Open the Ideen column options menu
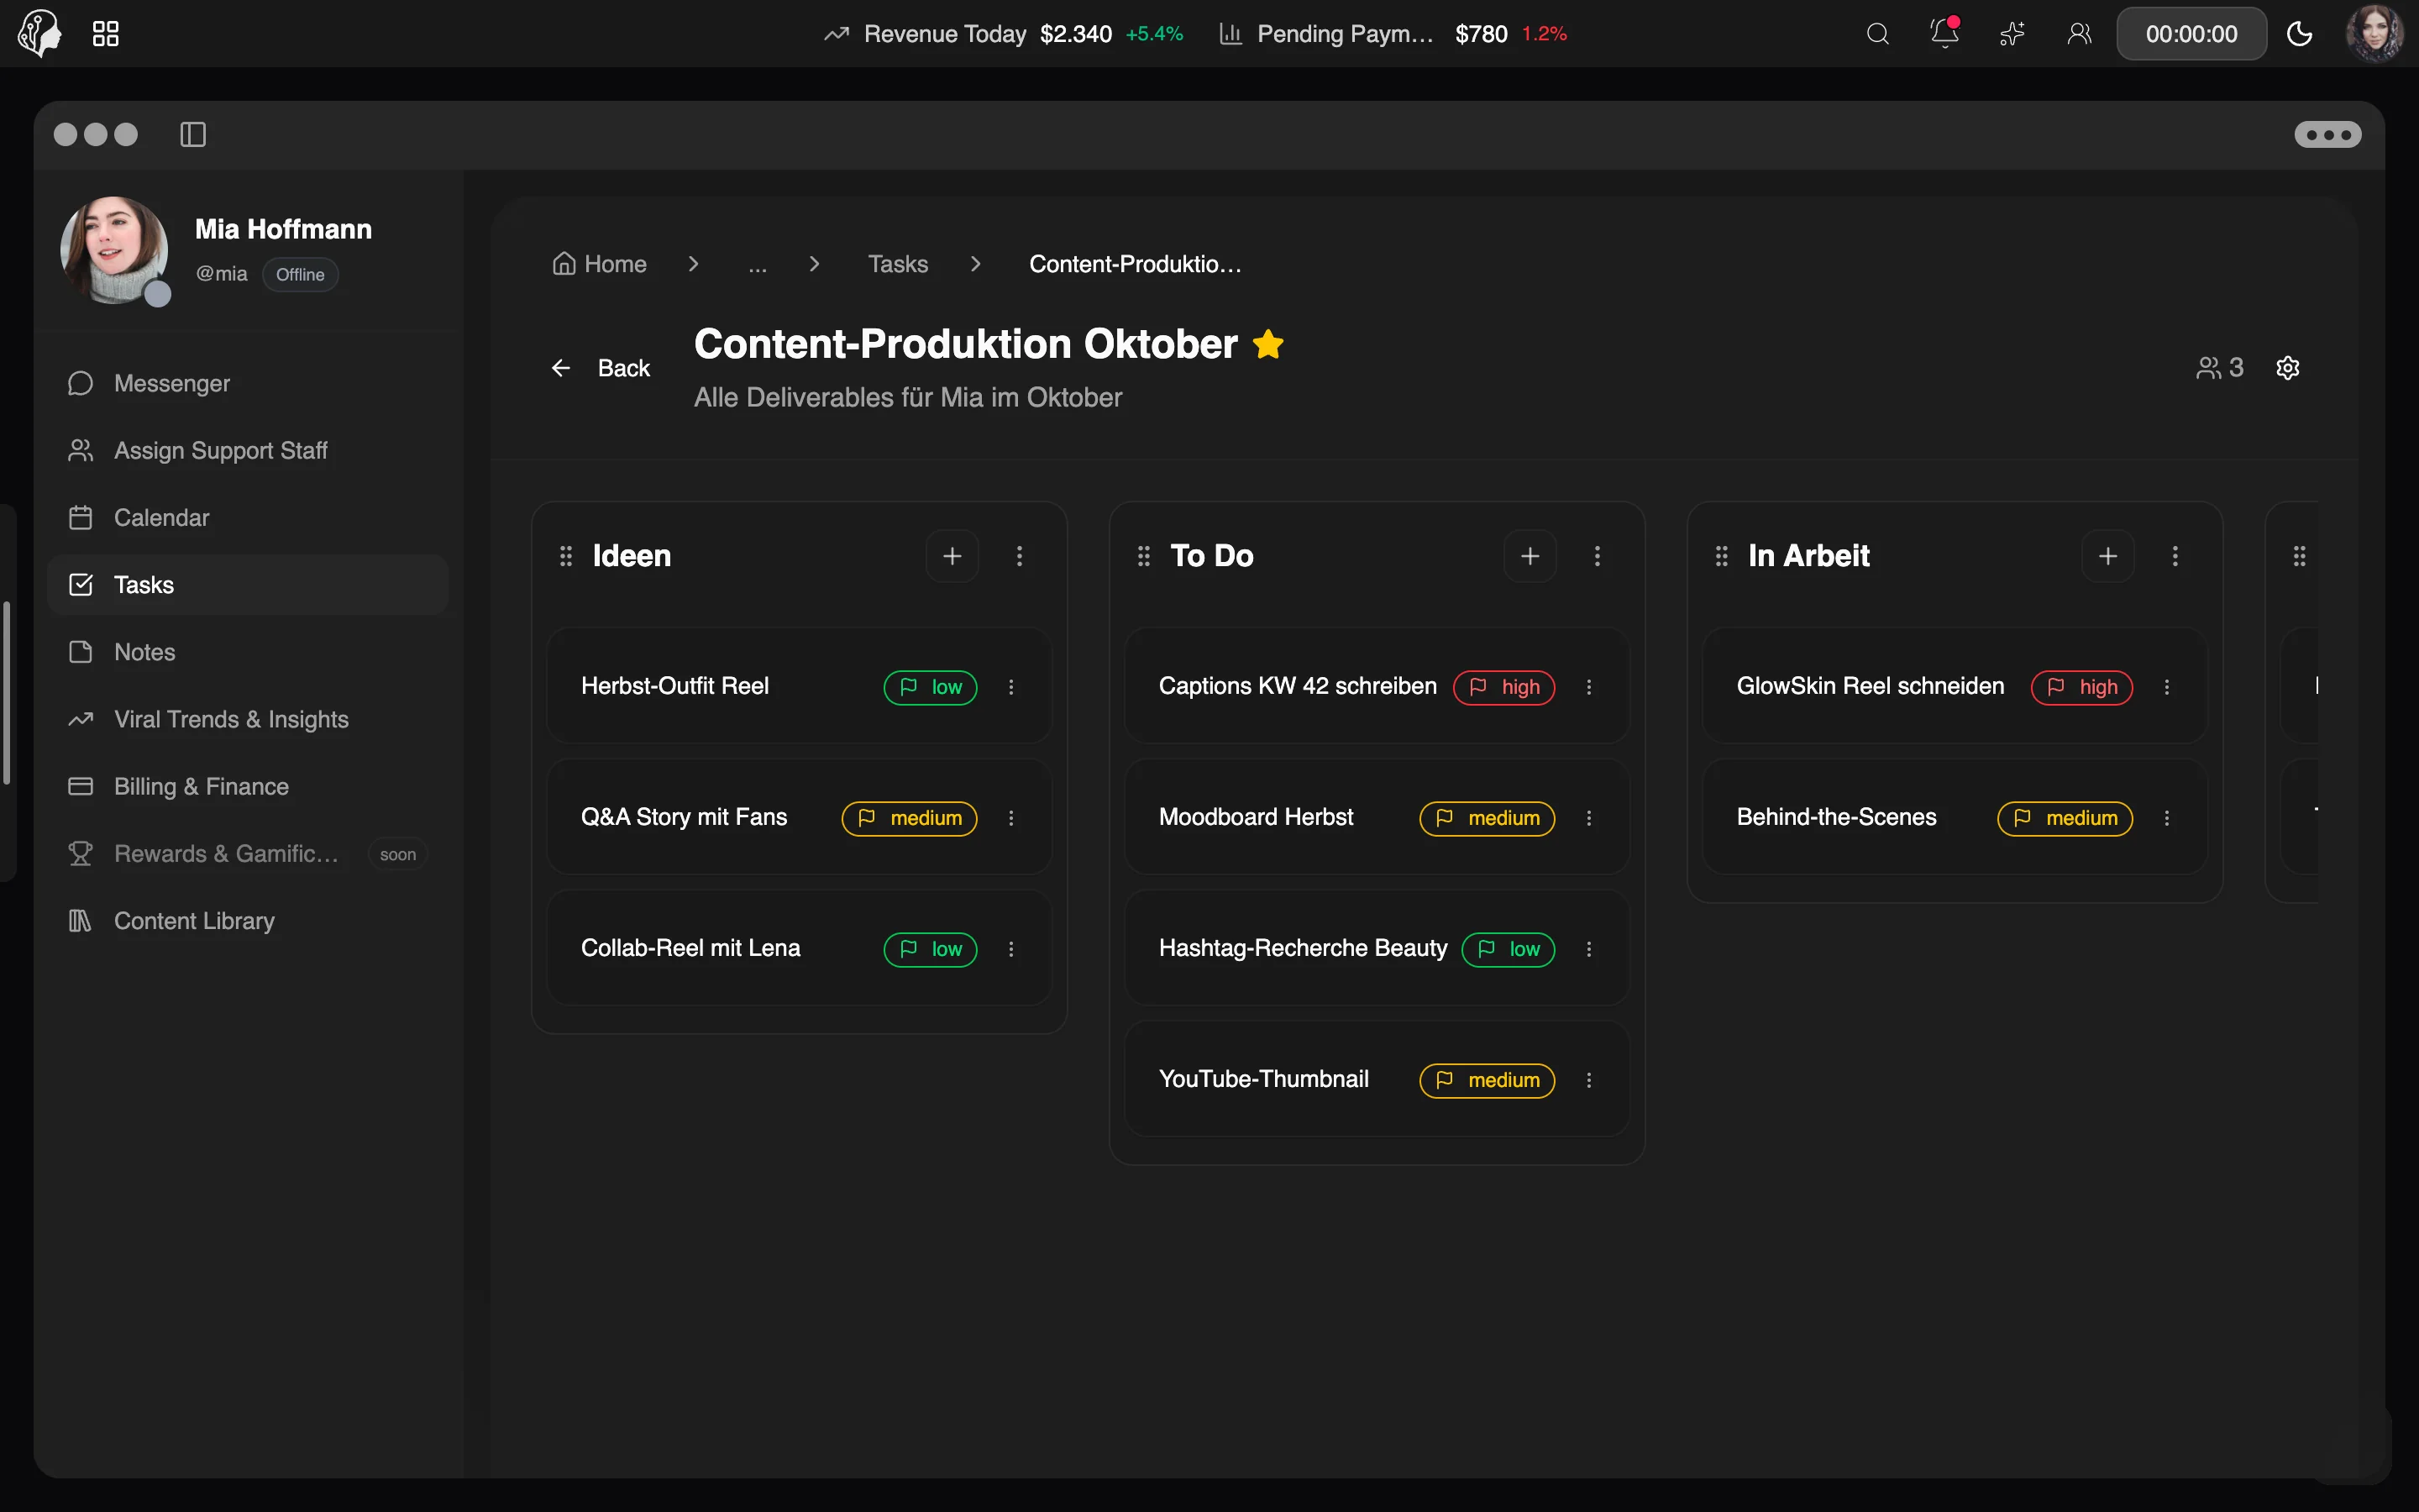This screenshot has height=1512, width=2419. pos(1020,556)
